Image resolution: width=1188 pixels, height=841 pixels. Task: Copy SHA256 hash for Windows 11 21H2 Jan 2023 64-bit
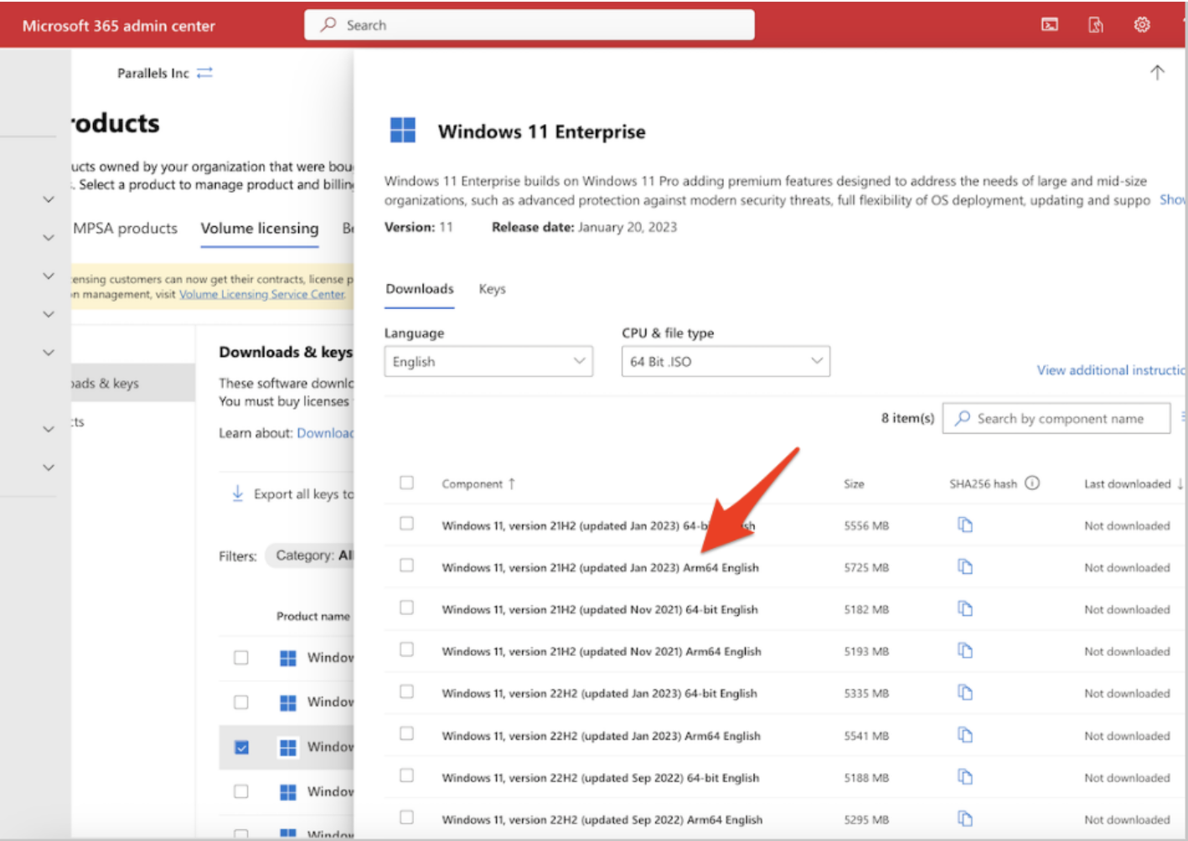pos(964,524)
